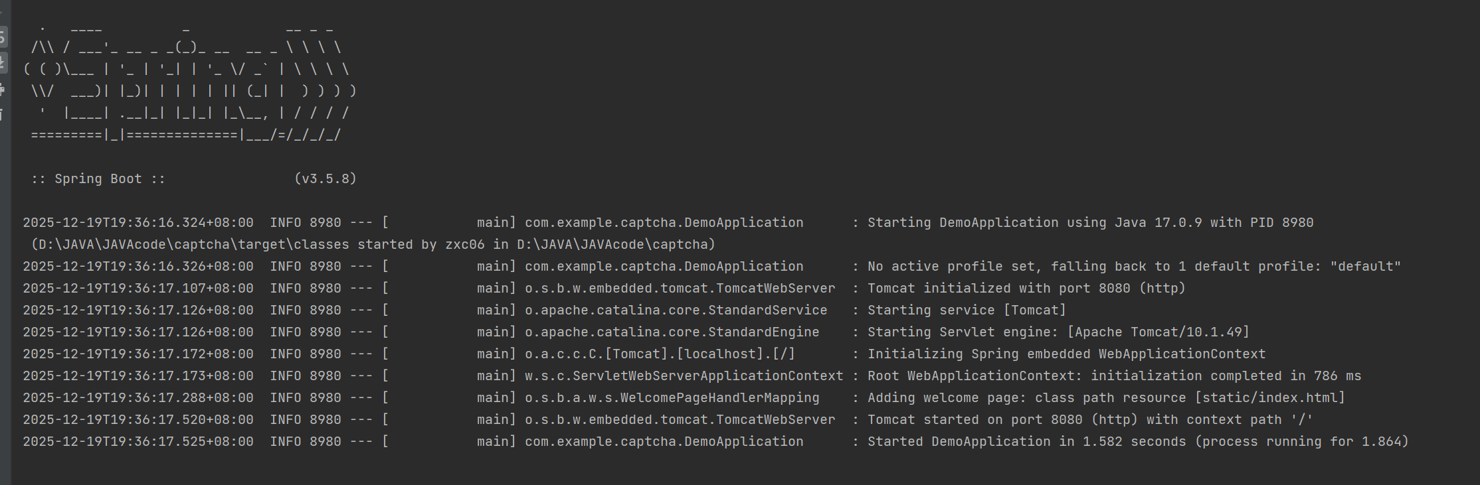Click the '(v3.5.8)' version text
This screenshot has width=1480, height=485.
tap(325, 178)
